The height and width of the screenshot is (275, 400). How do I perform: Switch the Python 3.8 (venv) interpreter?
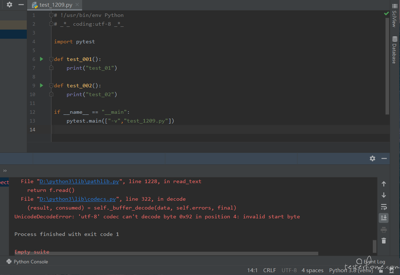tap(351, 270)
